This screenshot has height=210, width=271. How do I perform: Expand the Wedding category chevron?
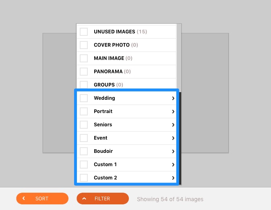[x=173, y=98]
